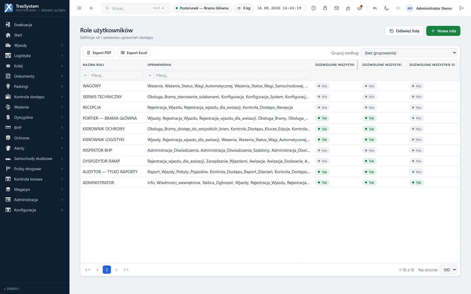Change the PL language selector
The height and width of the screenshot is (294, 471).
[375, 8]
